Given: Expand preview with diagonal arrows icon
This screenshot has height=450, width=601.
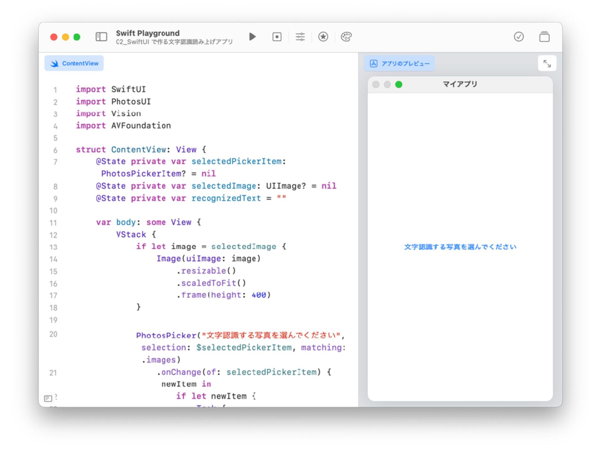Looking at the screenshot, I should [x=547, y=64].
